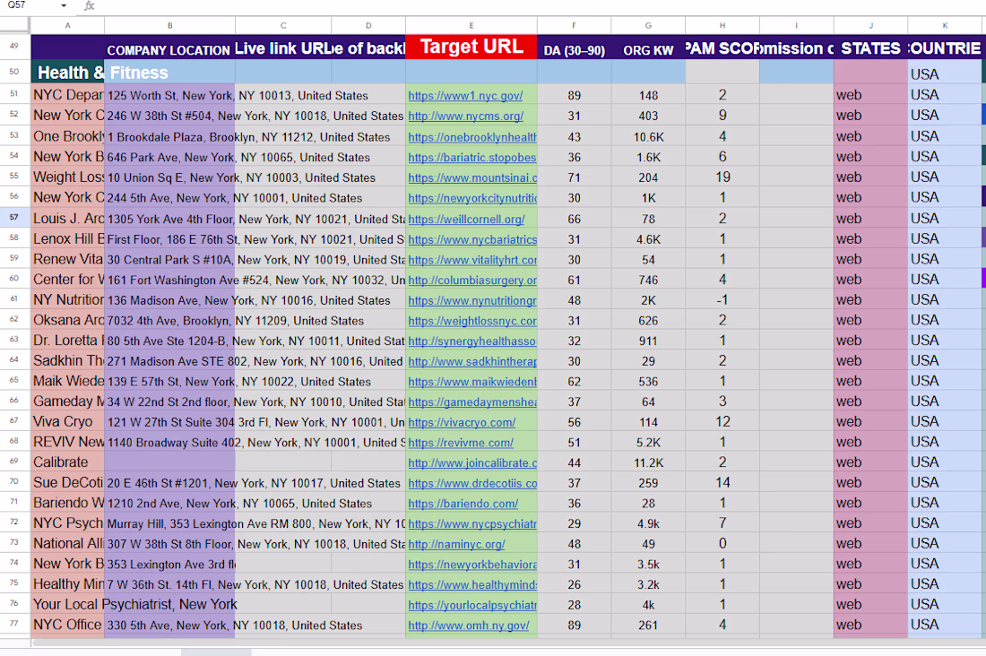The image size is (986, 656).
Task: Open the http://www.nycms.org/ link
Action: (x=466, y=117)
